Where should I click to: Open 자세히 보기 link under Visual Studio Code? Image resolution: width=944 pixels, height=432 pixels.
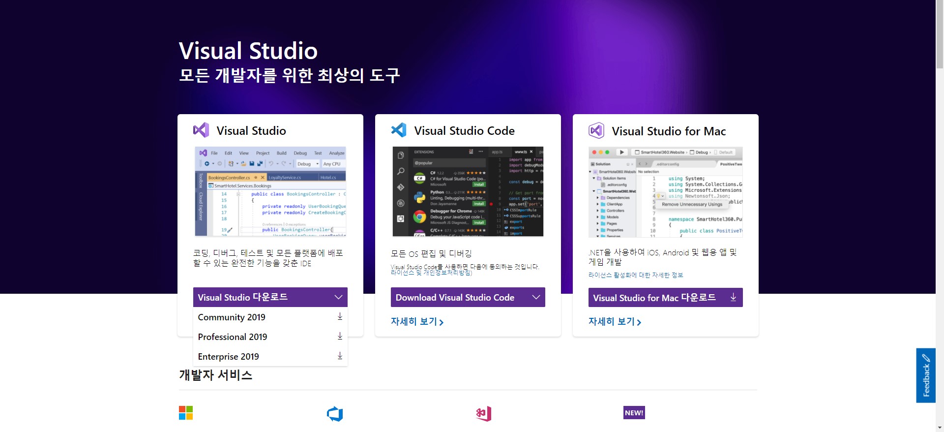coord(417,321)
